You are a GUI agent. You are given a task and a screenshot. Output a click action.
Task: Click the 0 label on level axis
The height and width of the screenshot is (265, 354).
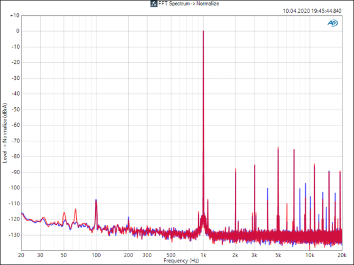(x=18, y=31)
